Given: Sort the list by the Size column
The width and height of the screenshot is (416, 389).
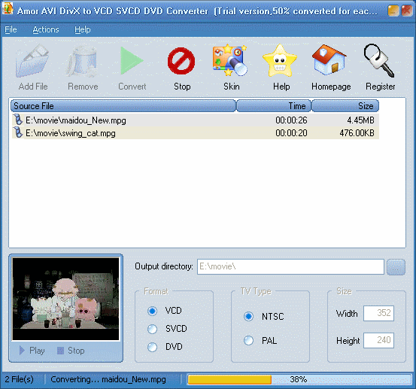Looking at the screenshot, I should click(x=345, y=106).
